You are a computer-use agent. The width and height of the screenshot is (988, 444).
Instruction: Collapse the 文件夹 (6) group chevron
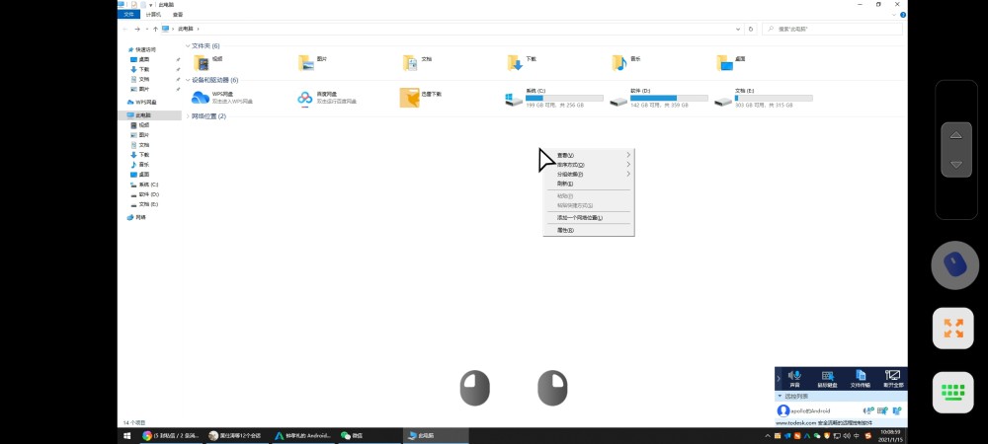pyautogui.click(x=187, y=46)
